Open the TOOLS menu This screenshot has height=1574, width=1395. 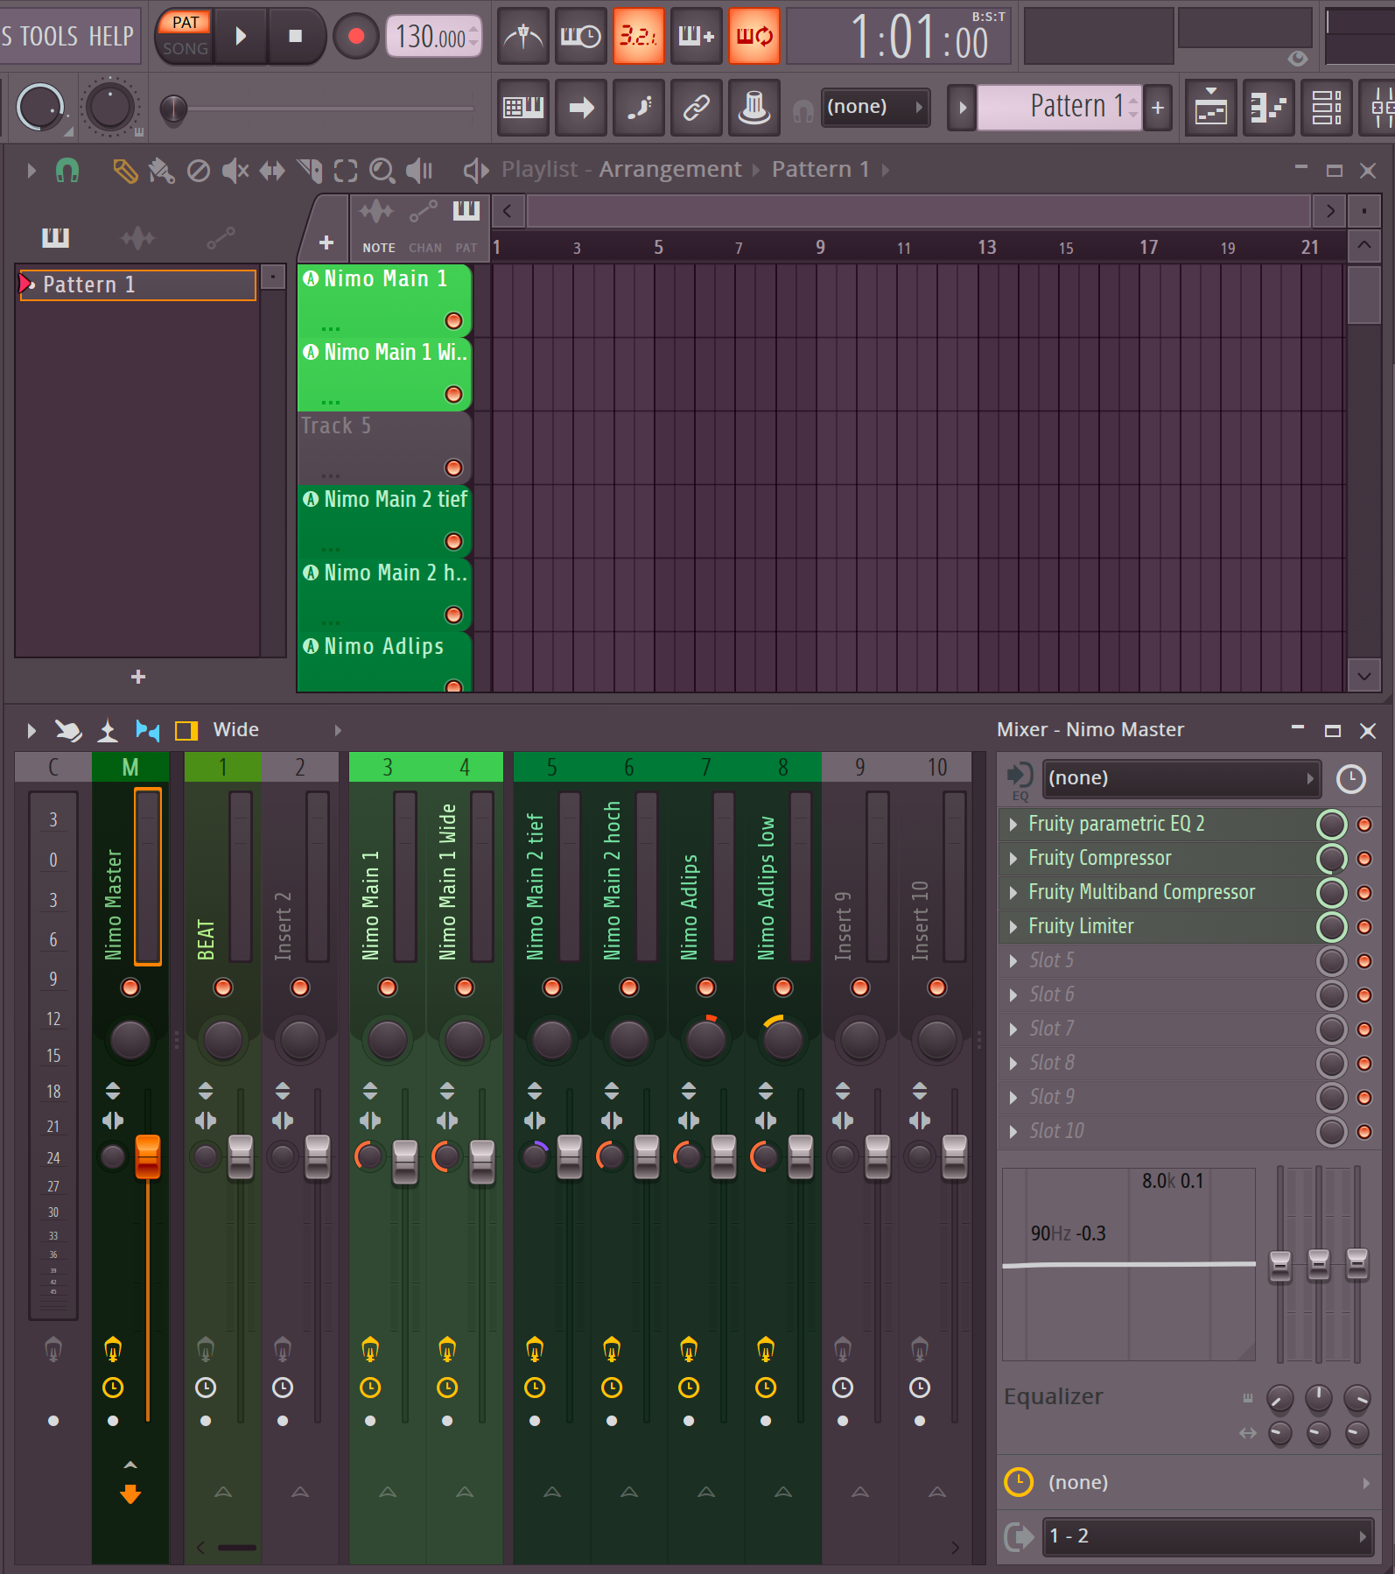[49, 36]
